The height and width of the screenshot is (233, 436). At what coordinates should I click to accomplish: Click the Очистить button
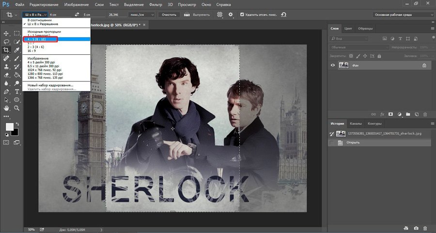point(169,15)
